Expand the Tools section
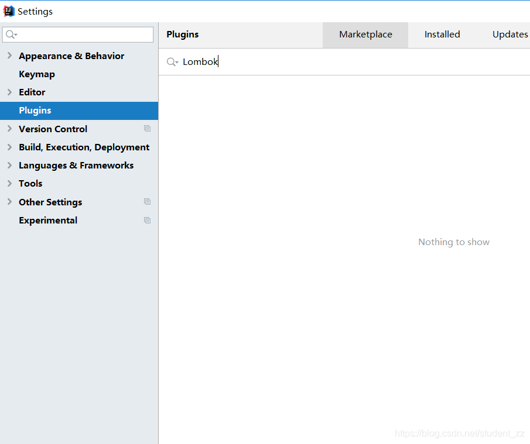 coord(9,183)
